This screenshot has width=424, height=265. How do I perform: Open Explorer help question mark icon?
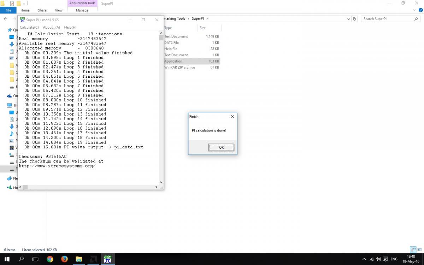[420, 10]
